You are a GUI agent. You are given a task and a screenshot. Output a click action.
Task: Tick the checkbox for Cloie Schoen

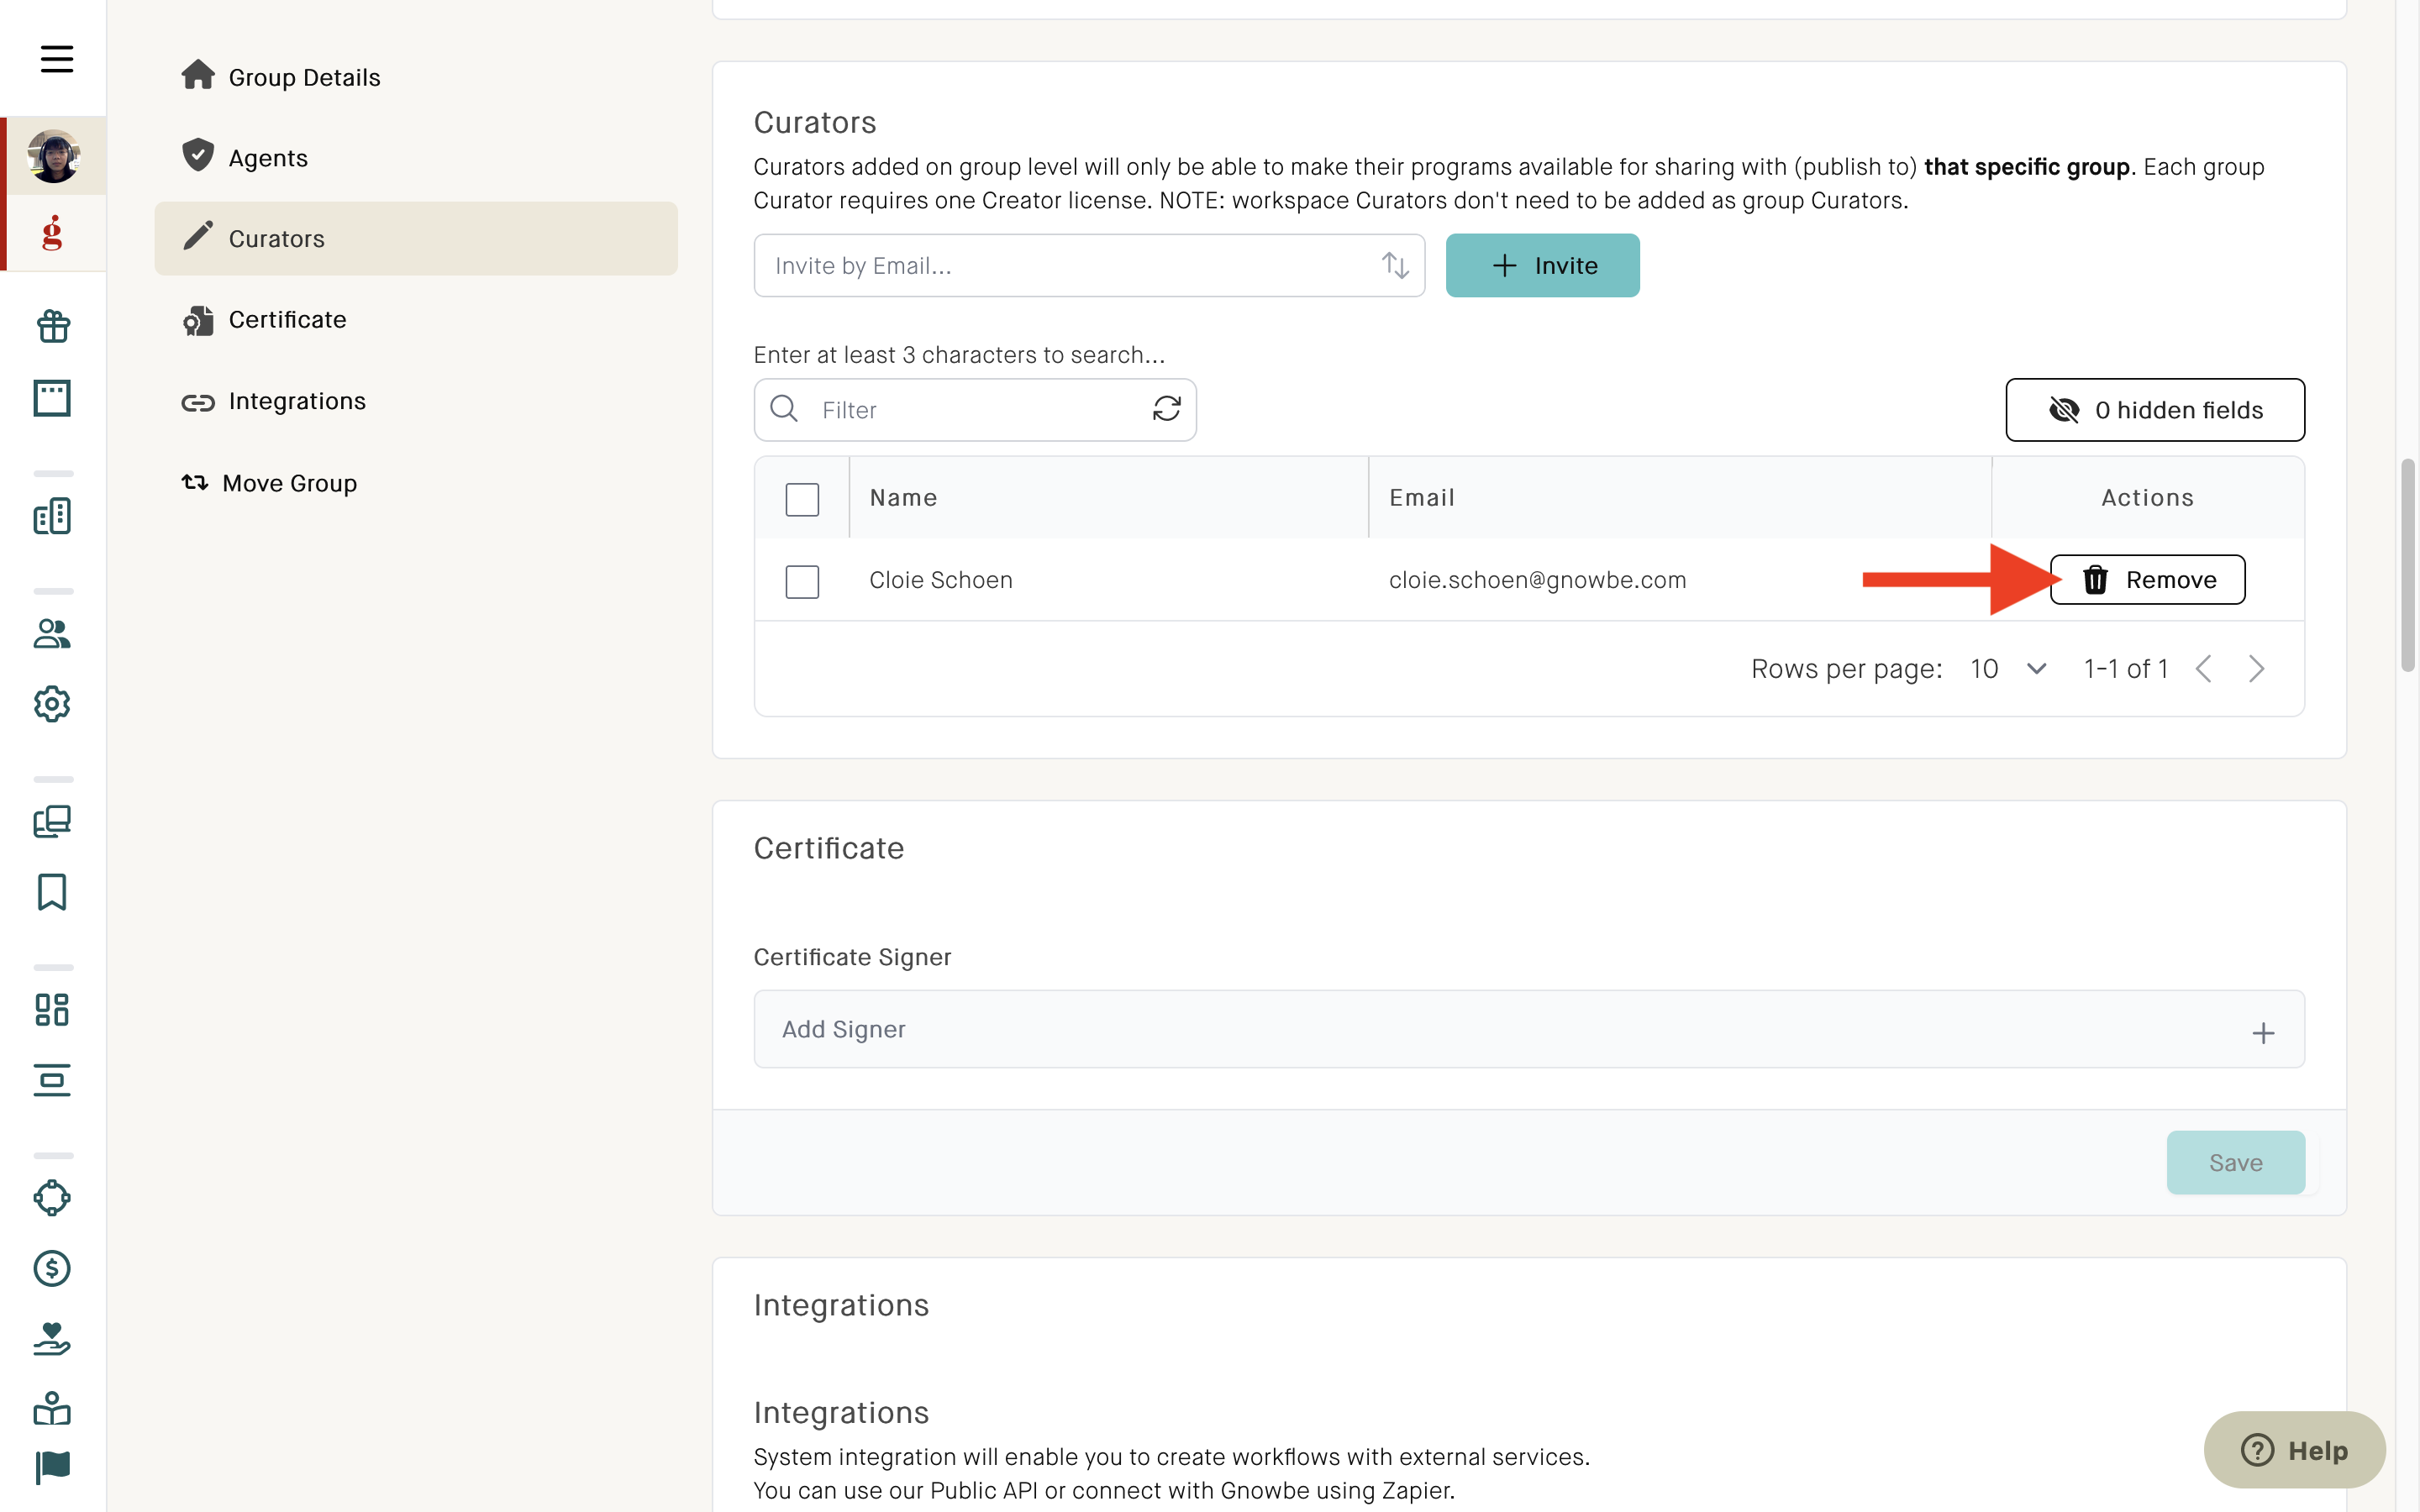(x=802, y=581)
